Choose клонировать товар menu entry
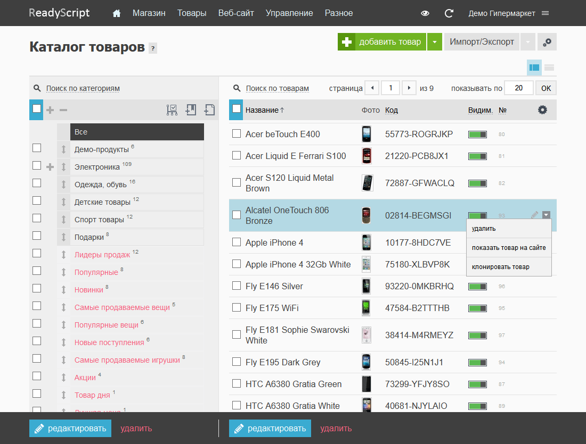 tap(509, 267)
